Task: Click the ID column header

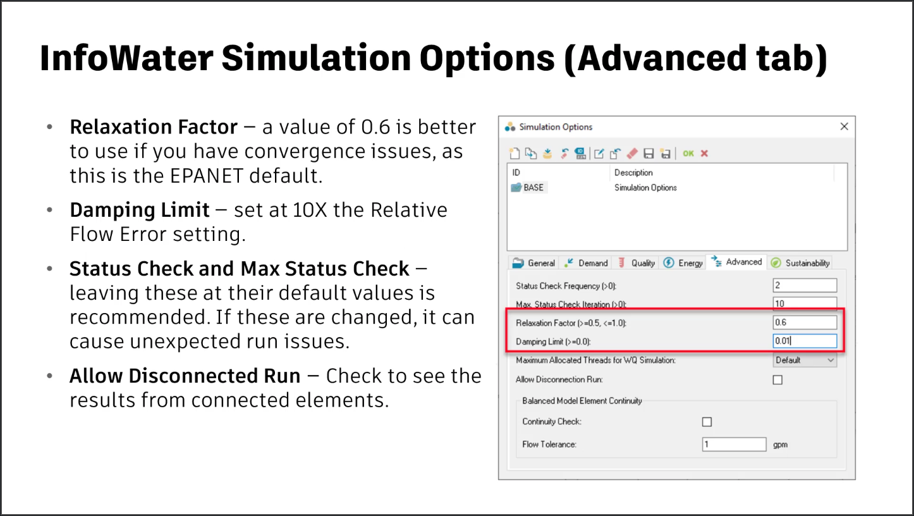Action: (x=516, y=173)
